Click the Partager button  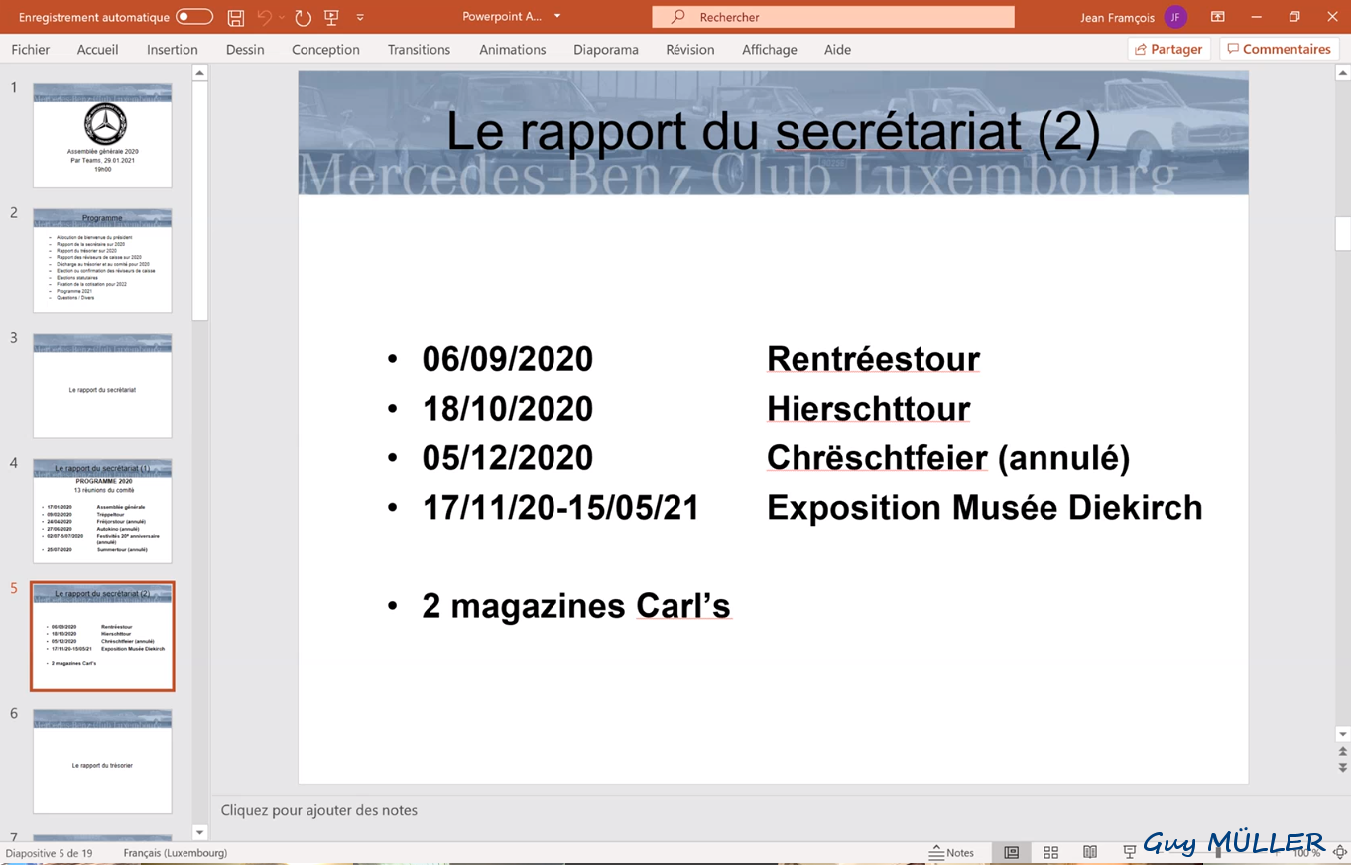pyautogui.click(x=1168, y=49)
